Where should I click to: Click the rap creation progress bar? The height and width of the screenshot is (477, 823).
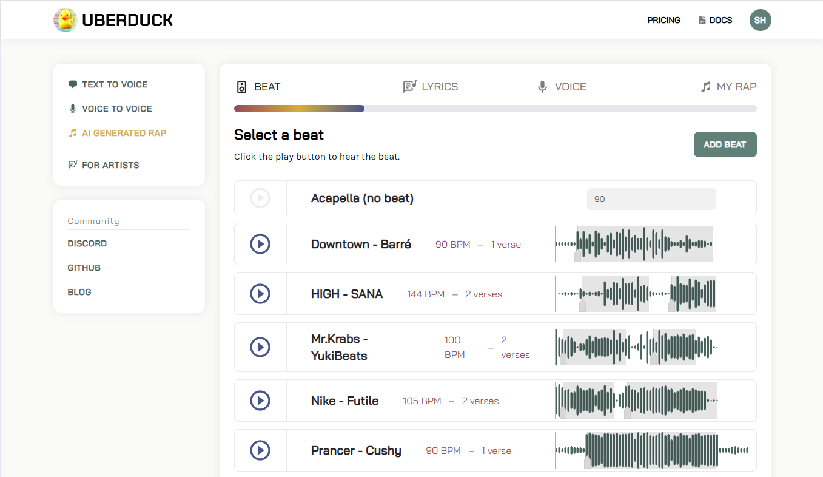[x=495, y=109]
